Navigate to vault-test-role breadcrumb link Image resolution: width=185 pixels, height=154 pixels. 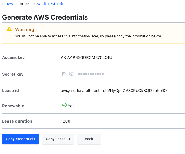coord(51,4)
